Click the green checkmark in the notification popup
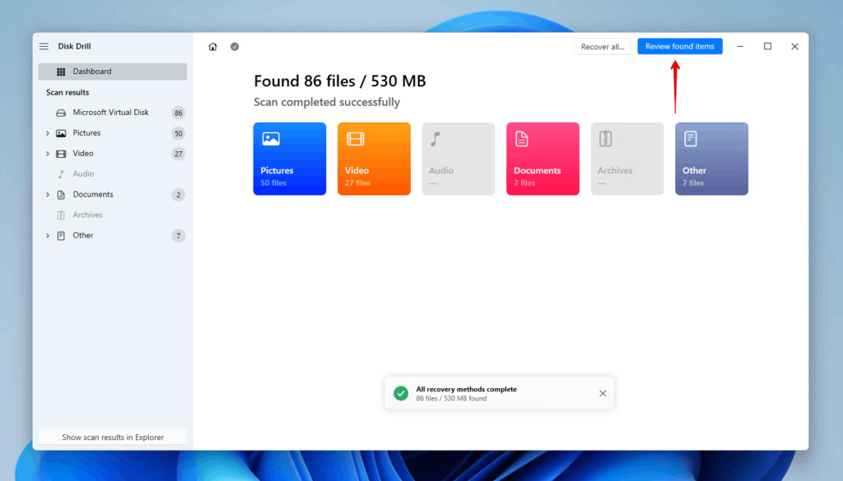843x481 pixels. pos(400,393)
